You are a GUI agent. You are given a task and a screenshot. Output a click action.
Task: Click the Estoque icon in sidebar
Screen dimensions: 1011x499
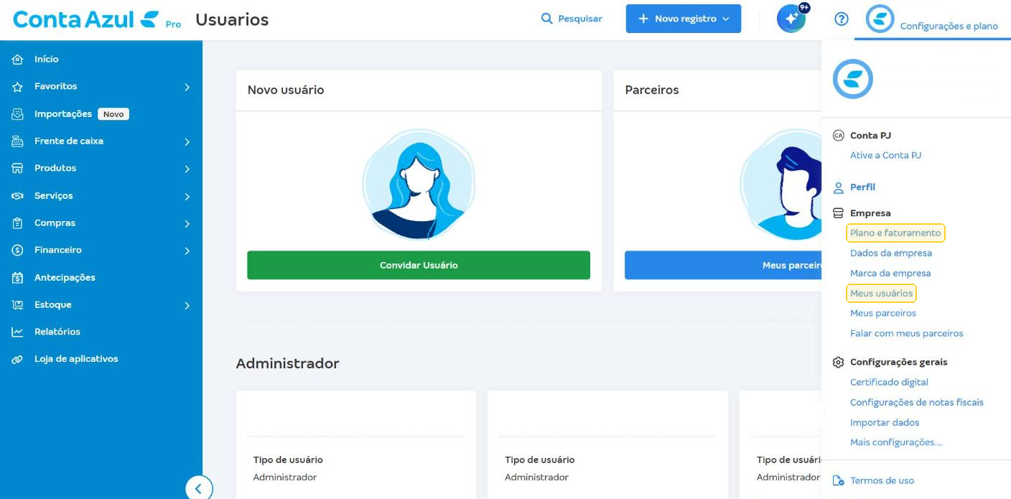pyautogui.click(x=18, y=305)
